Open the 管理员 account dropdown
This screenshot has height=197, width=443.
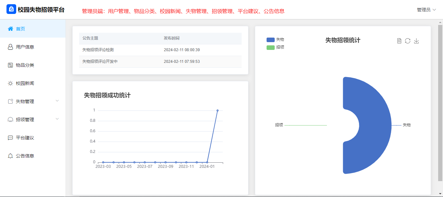(426, 10)
